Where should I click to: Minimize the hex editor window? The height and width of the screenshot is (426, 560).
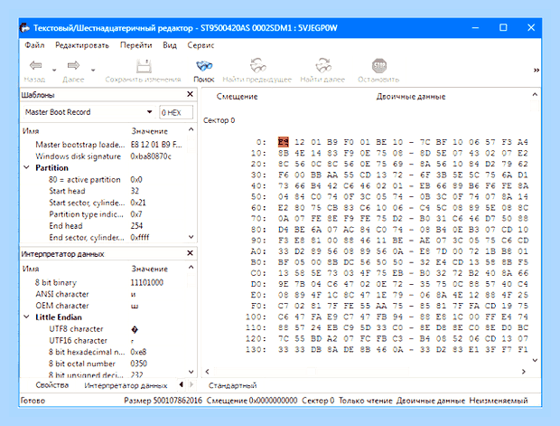pyautogui.click(x=475, y=27)
